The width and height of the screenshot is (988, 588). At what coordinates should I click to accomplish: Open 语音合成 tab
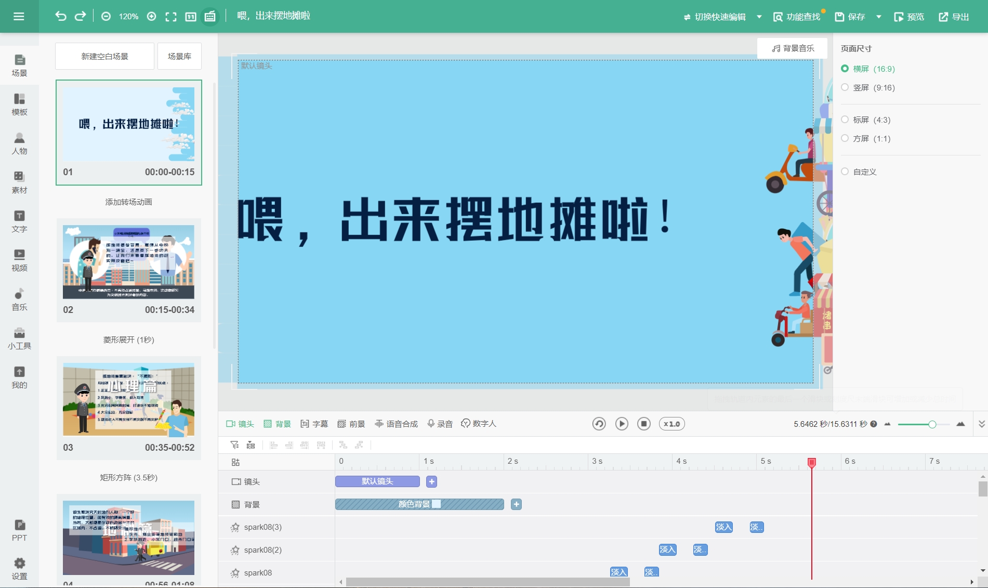coord(397,424)
